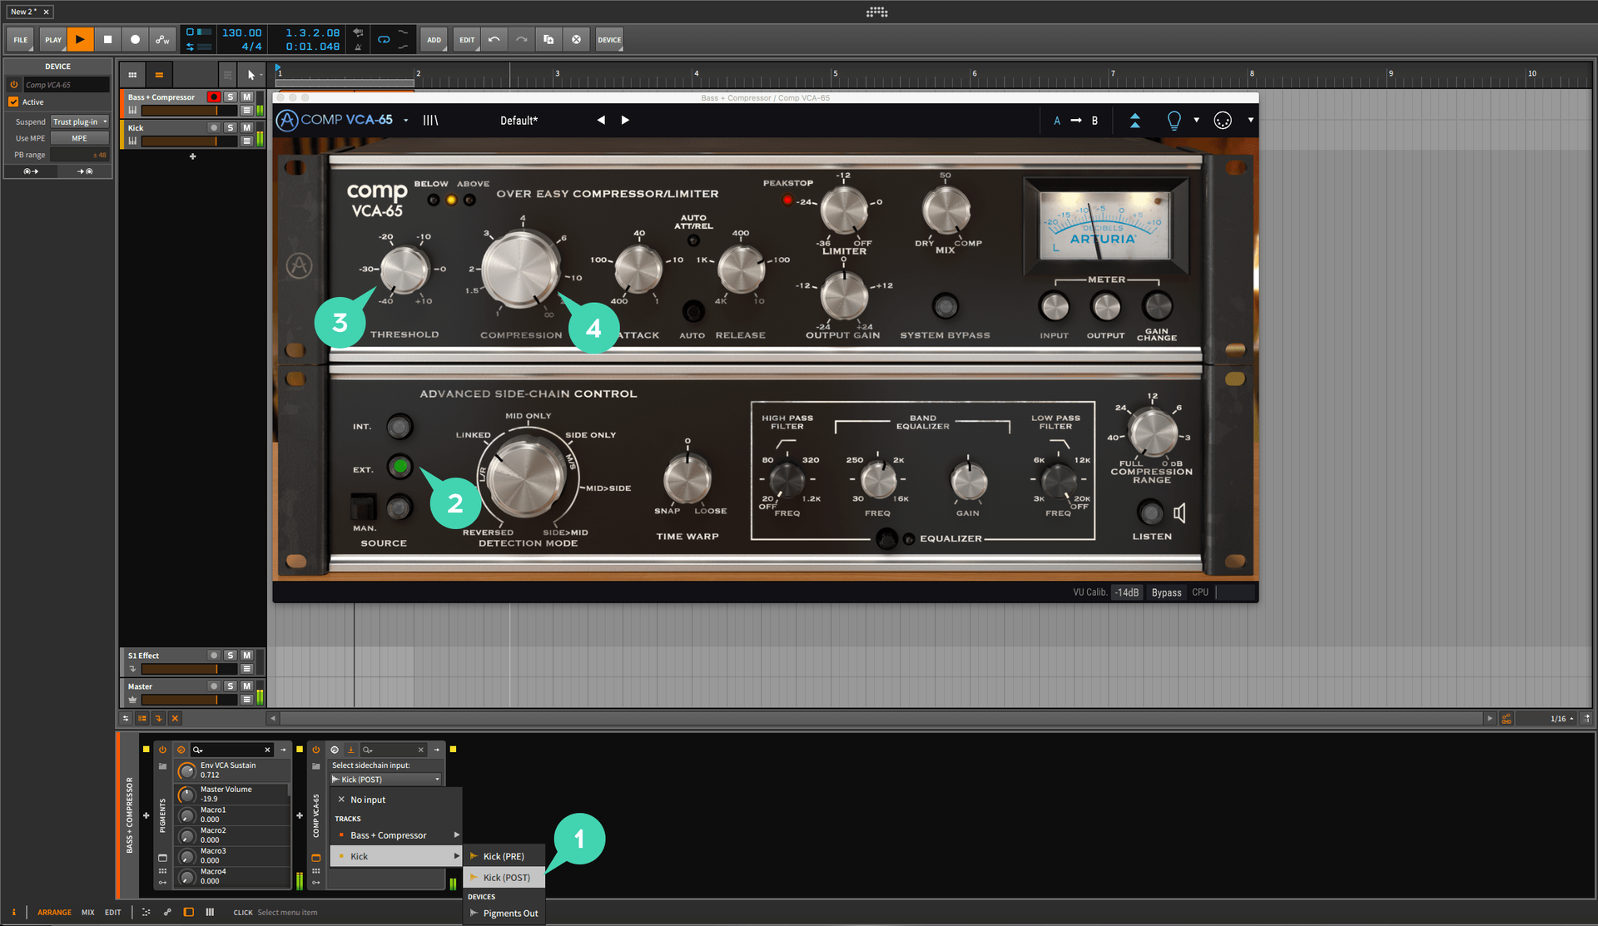Mute the Bass + Compressor track
This screenshot has width=1598, height=926.
tap(246, 97)
